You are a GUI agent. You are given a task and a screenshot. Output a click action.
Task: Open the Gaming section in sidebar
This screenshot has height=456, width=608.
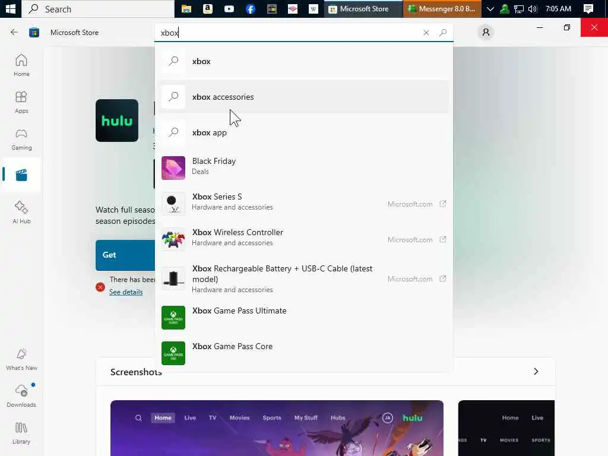tap(21, 139)
